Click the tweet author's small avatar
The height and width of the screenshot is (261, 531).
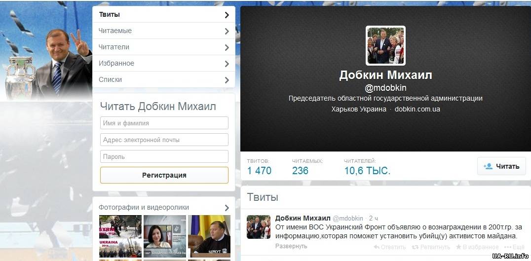click(x=259, y=227)
